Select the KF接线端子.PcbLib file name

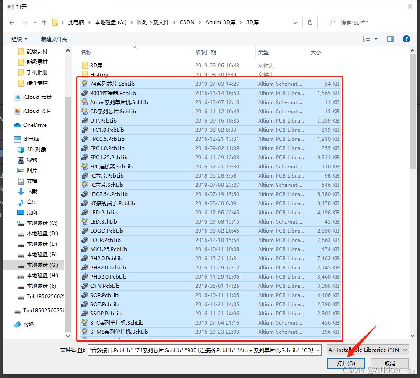(112, 203)
